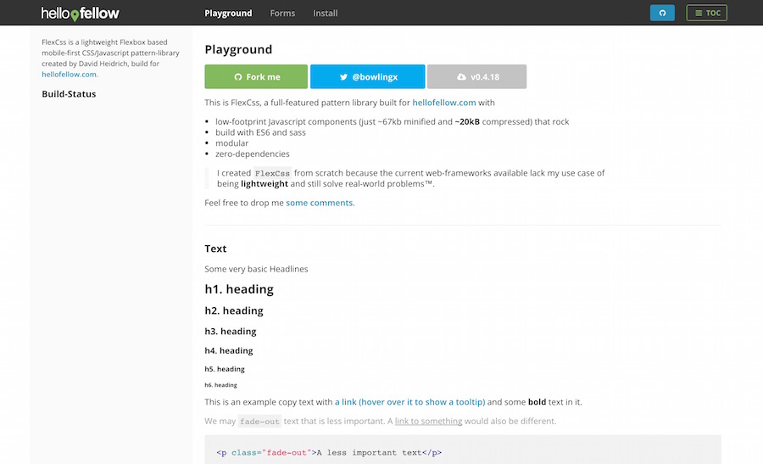The height and width of the screenshot is (464, 763).
Task: Click the location pin icon in logo
Action: click(75, 16)
